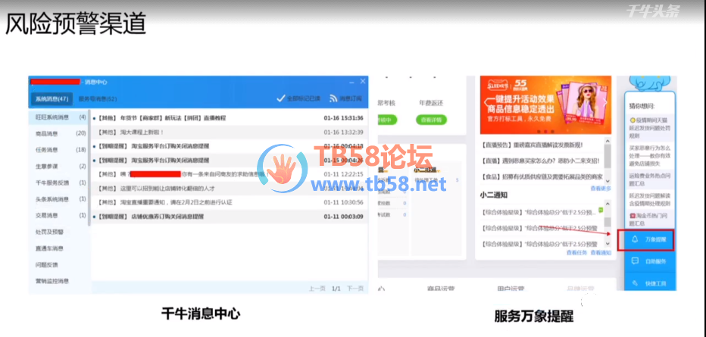
Task: Click the 快捷工具 wrench icon
Action: [x=635, y=283]
